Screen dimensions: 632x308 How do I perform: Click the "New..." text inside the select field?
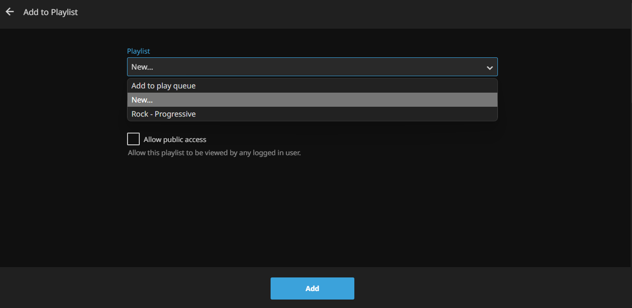click(142, 67)
